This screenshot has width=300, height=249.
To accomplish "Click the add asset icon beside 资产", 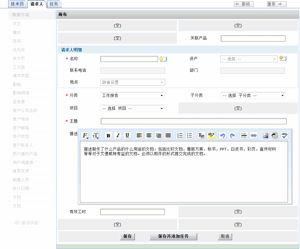I will (283, 58).
